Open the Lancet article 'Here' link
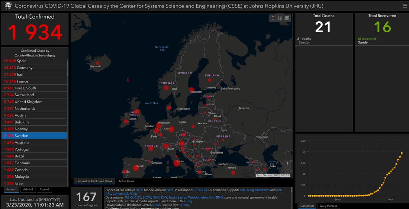 pos(139,190)
